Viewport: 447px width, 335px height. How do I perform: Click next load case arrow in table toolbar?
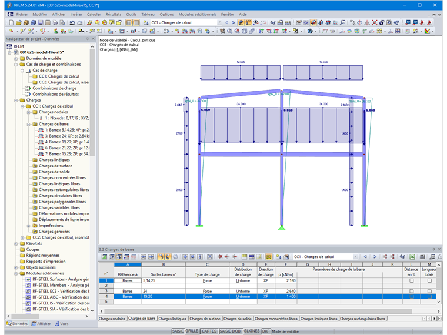pos(375,257)
